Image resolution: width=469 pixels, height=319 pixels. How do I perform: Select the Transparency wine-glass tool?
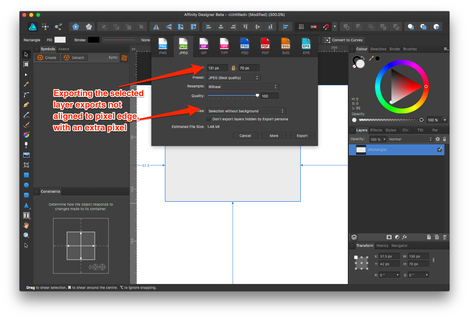pyautogui.click(x=26, y=145)
